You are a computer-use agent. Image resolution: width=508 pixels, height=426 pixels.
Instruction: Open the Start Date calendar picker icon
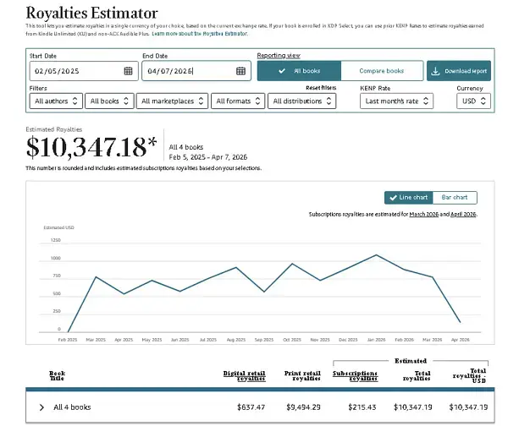pos(128,71)
